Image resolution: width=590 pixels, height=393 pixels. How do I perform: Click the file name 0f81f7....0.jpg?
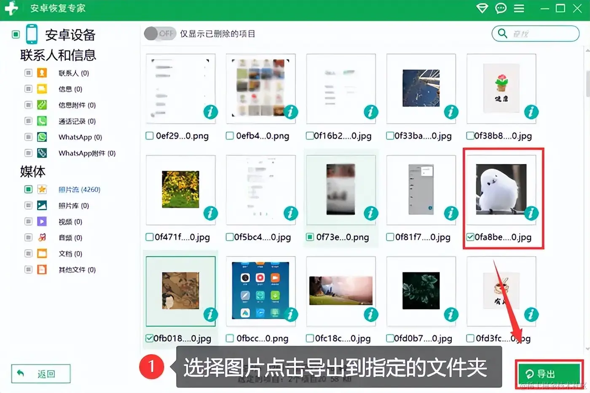click(x=423, y=237)
